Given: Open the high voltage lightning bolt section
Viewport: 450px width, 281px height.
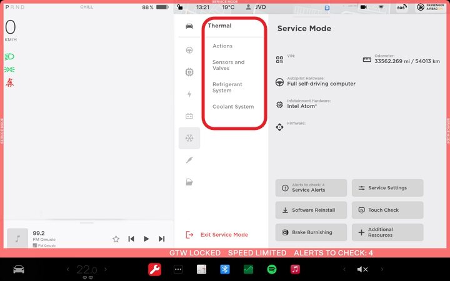Looking at the screenshot, I should 189,94.
